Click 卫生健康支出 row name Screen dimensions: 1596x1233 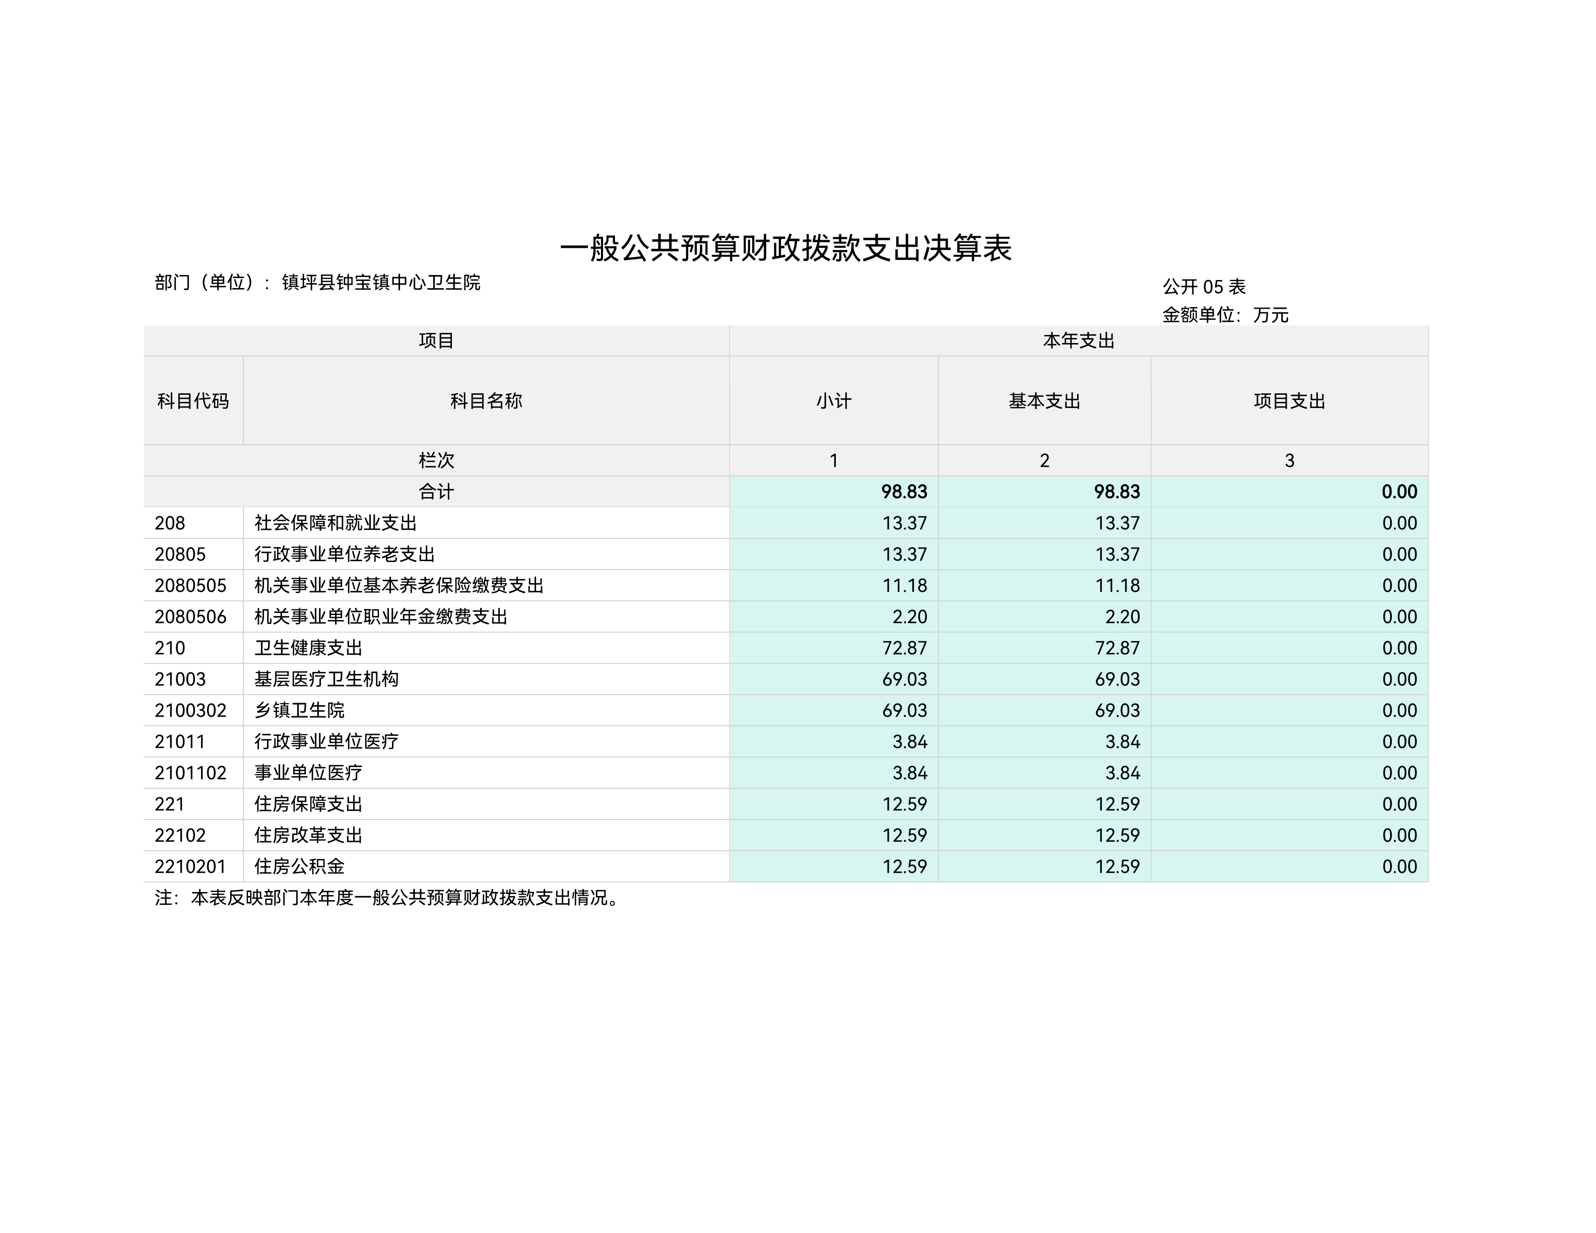tap(308, 648)
